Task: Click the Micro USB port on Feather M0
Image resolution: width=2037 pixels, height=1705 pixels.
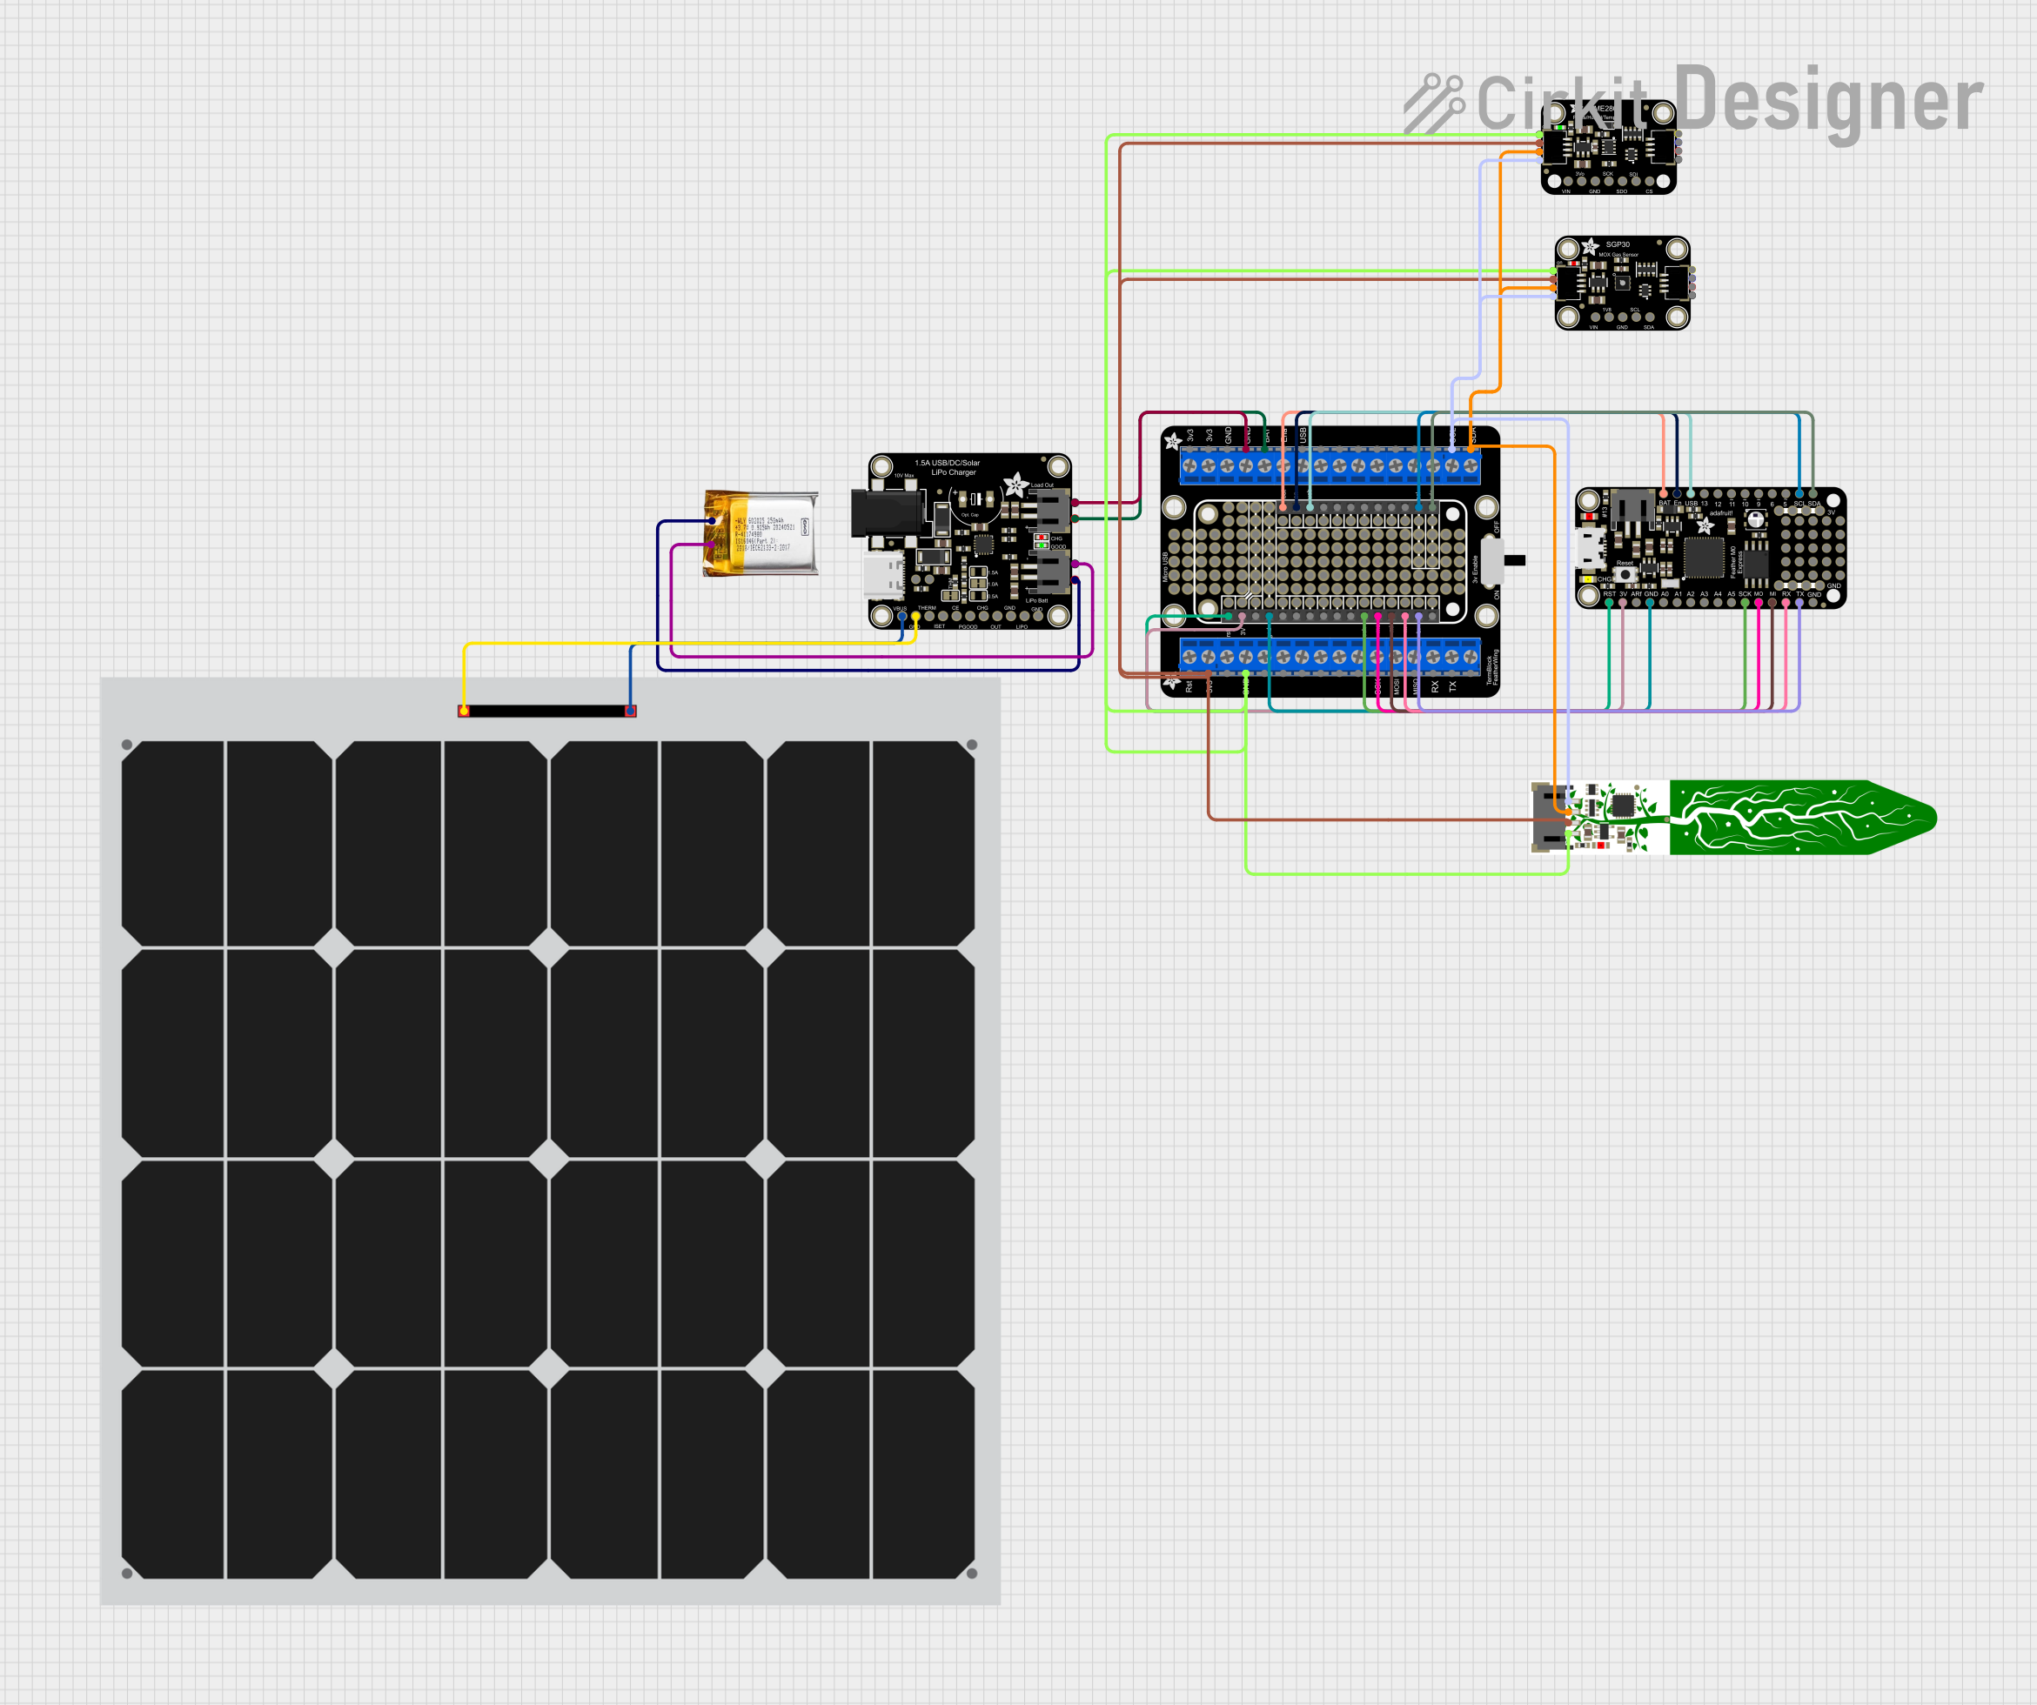Action: (1590, 548)
